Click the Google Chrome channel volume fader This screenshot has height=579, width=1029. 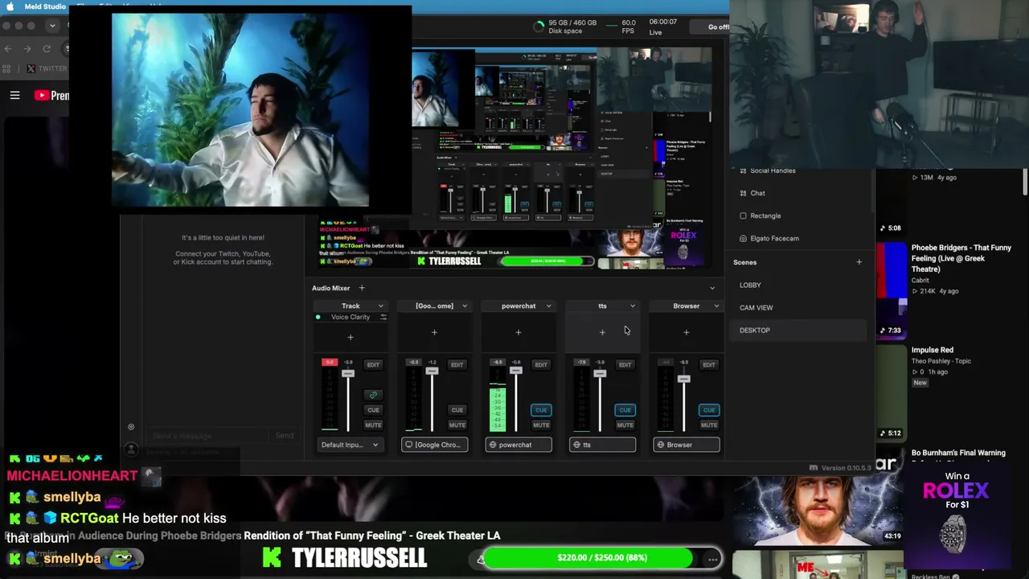coord(432,371)
